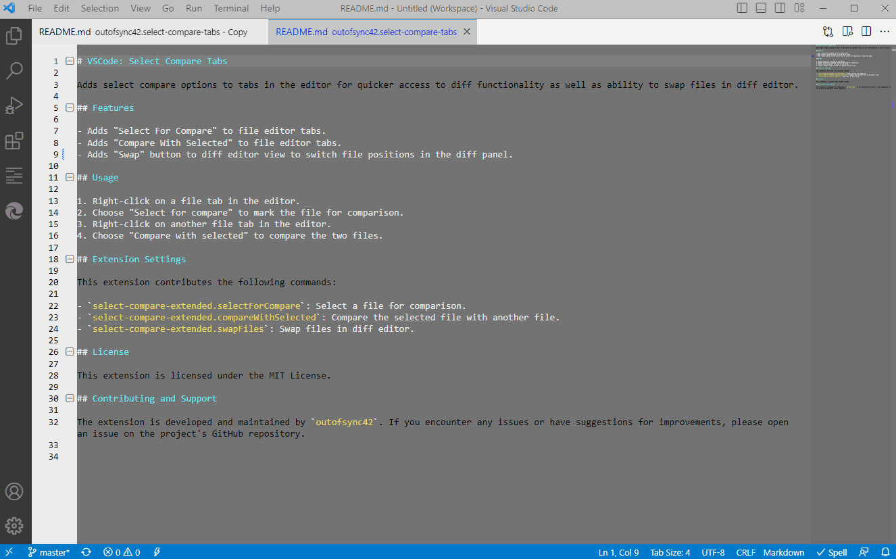Switch to README.md select-compare-tabs - Copy tab
This screenshot has height=559, width=896.
pyautogui.click(x=150, y=32)
